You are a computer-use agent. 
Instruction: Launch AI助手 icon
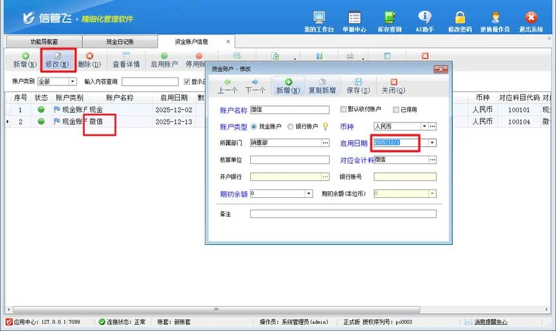click(x=424, y=22)
